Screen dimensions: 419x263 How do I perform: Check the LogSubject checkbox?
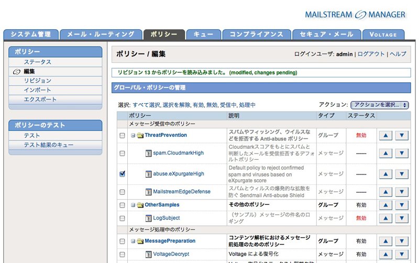[x=122, y=218]
